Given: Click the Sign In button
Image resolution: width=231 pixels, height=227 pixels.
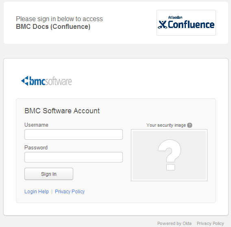Looking at the screenshot, I should 49,174.
